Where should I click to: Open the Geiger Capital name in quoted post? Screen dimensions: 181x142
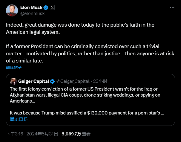point(34,81)
